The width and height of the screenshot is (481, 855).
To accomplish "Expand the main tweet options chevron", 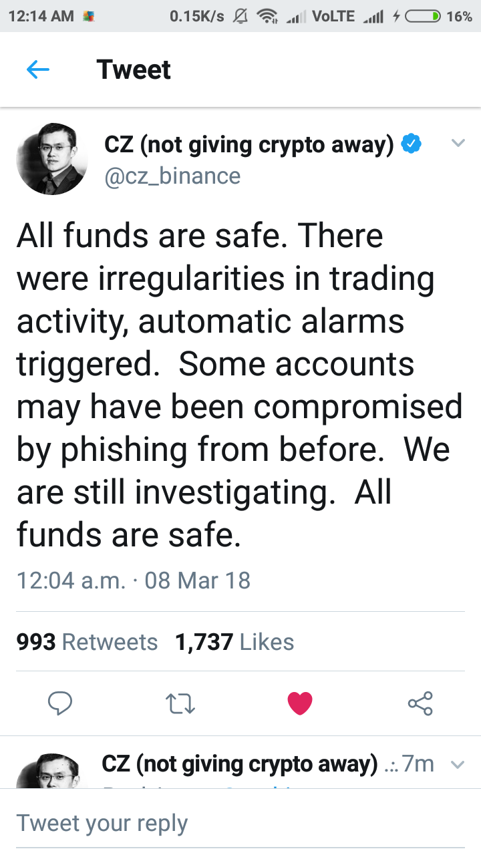I will [x=458, y=143].
